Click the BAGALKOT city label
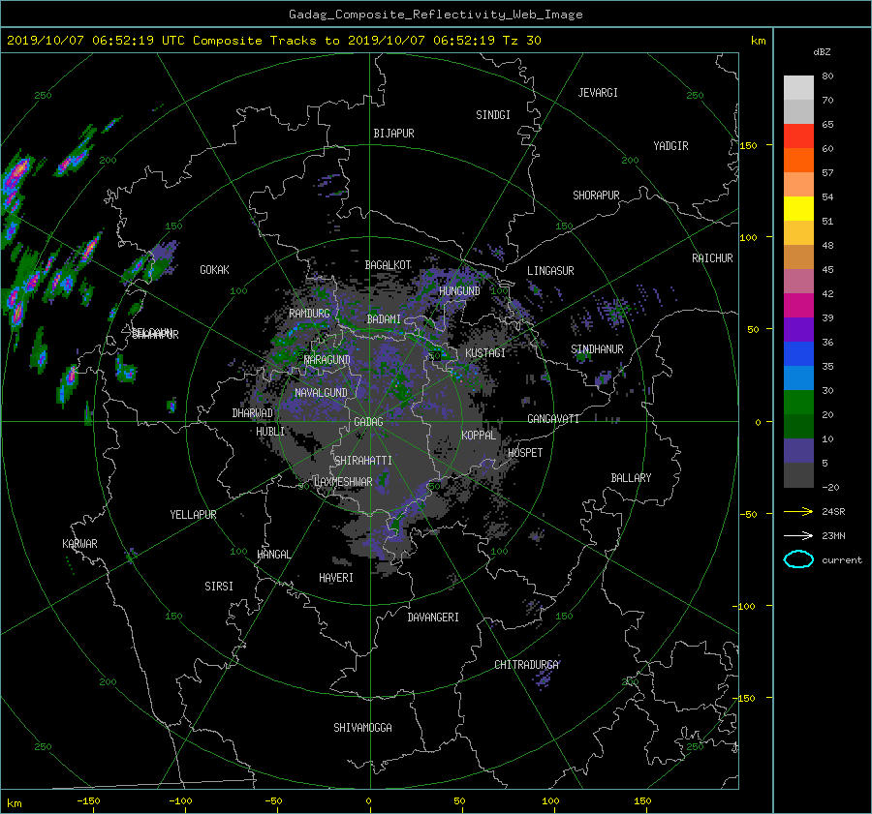 pos(388,265)
